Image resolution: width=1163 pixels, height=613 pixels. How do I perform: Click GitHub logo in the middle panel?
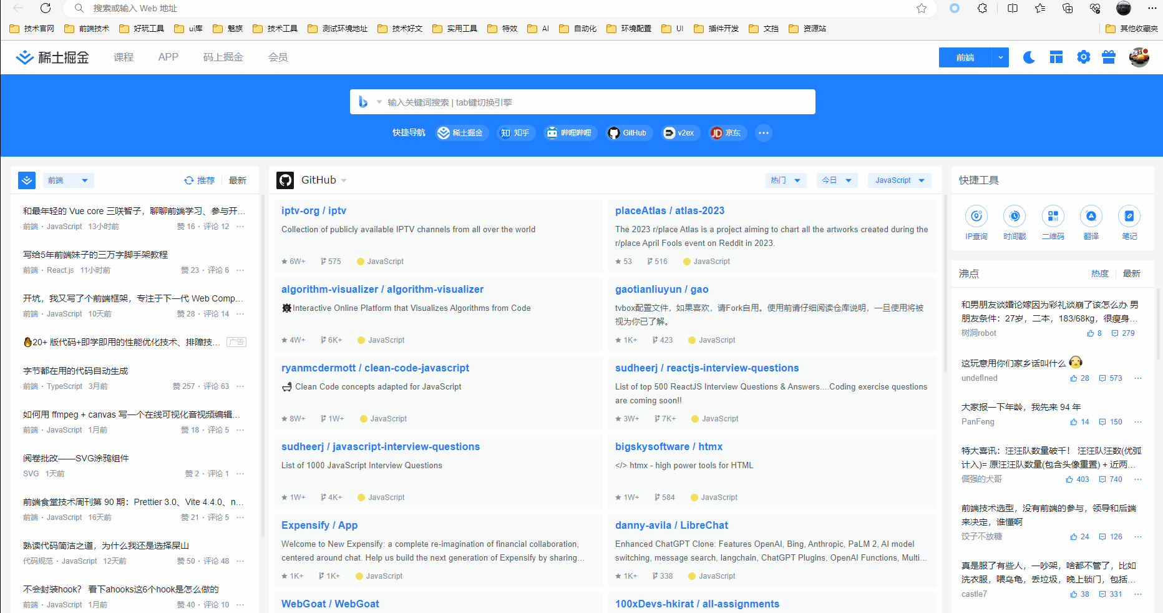285,180
